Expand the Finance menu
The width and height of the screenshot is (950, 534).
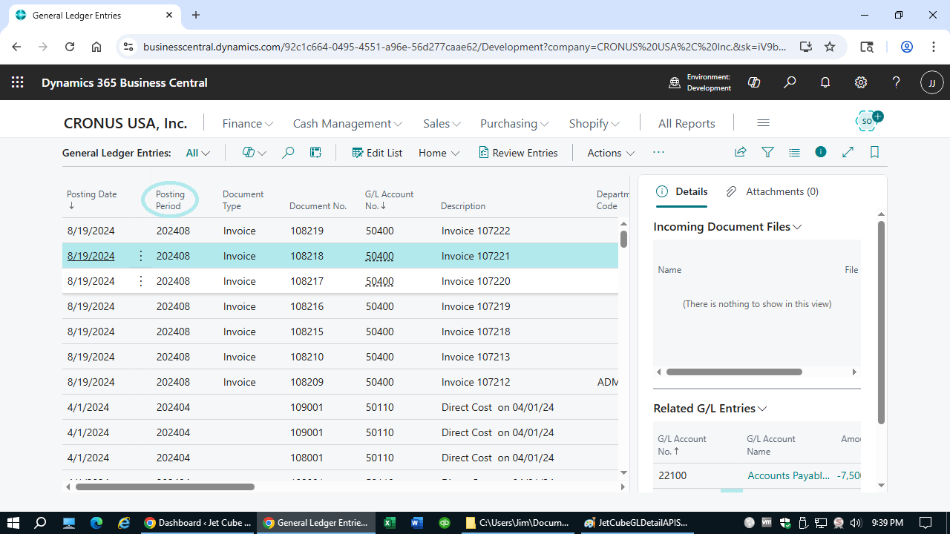click(x=249, y=123)
